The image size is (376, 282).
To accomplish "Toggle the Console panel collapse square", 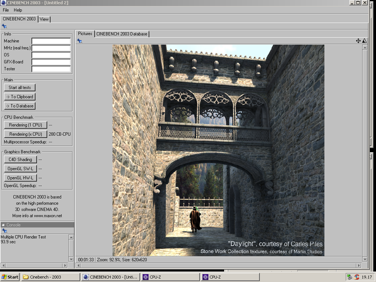I will click(x=3, y=225).
